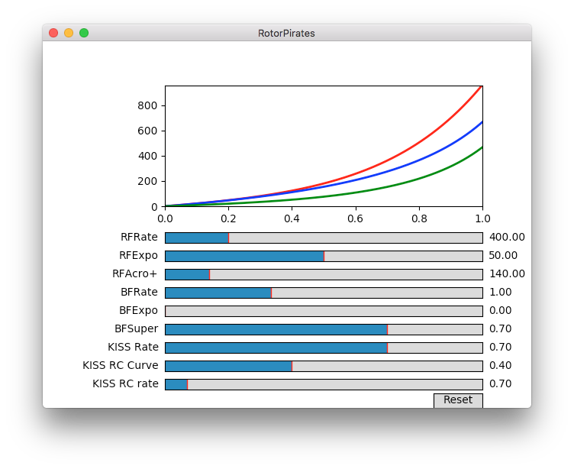574x469 pixels.
Task: Click the 0.8 x-axis tick label
Action: [x=419, y=218]
